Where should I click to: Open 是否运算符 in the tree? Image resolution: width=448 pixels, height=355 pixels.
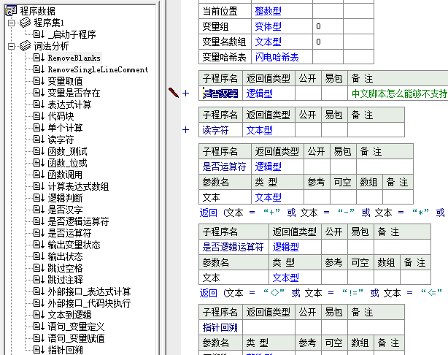[69, 233]
